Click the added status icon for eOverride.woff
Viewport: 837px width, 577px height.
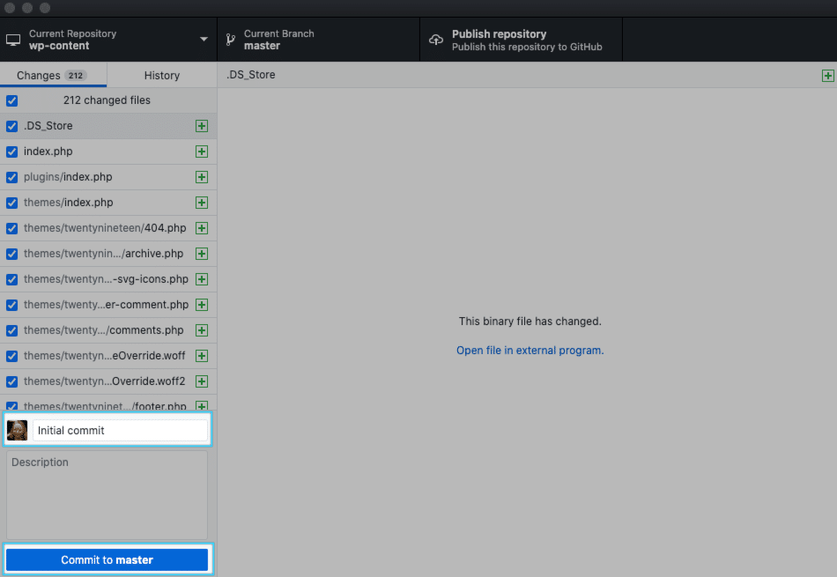click(202, 356)
